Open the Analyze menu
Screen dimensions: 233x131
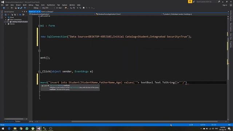coord(64,5)
